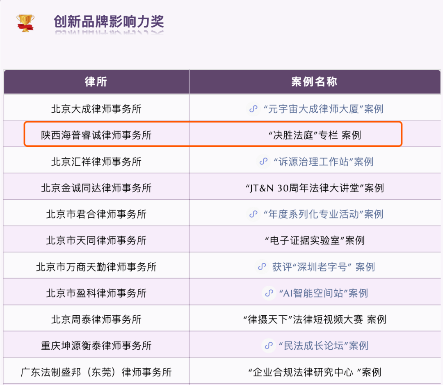Click link icon beside 获评深圳老字号 case

click(262, 267)
